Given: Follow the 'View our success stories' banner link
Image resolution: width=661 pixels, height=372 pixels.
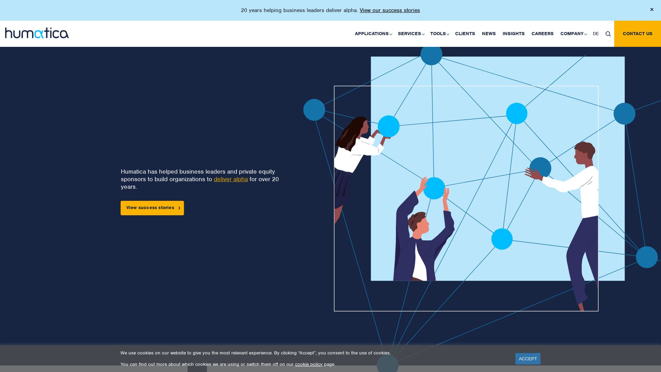Looking at the screenshot, I should 390,10.
